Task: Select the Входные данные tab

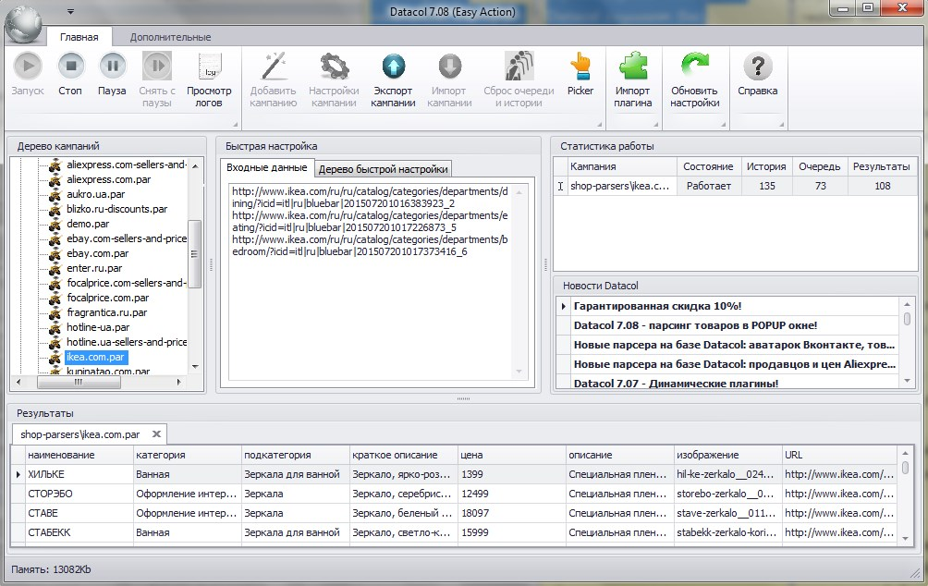Action: (x=267, y=167)
